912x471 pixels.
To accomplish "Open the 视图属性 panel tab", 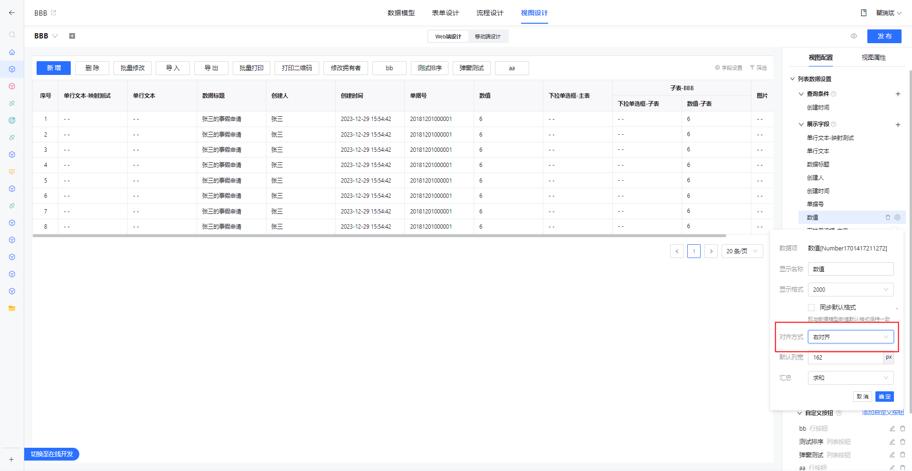I will [874, 57].
